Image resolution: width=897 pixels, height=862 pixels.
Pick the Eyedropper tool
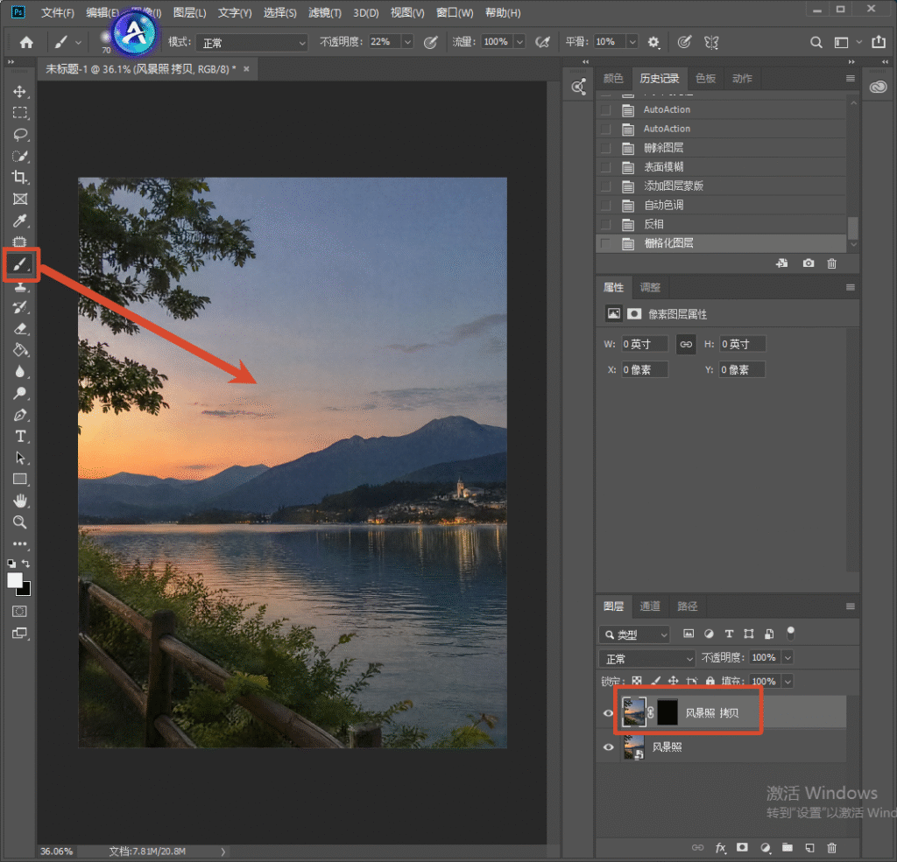point(20,221)
